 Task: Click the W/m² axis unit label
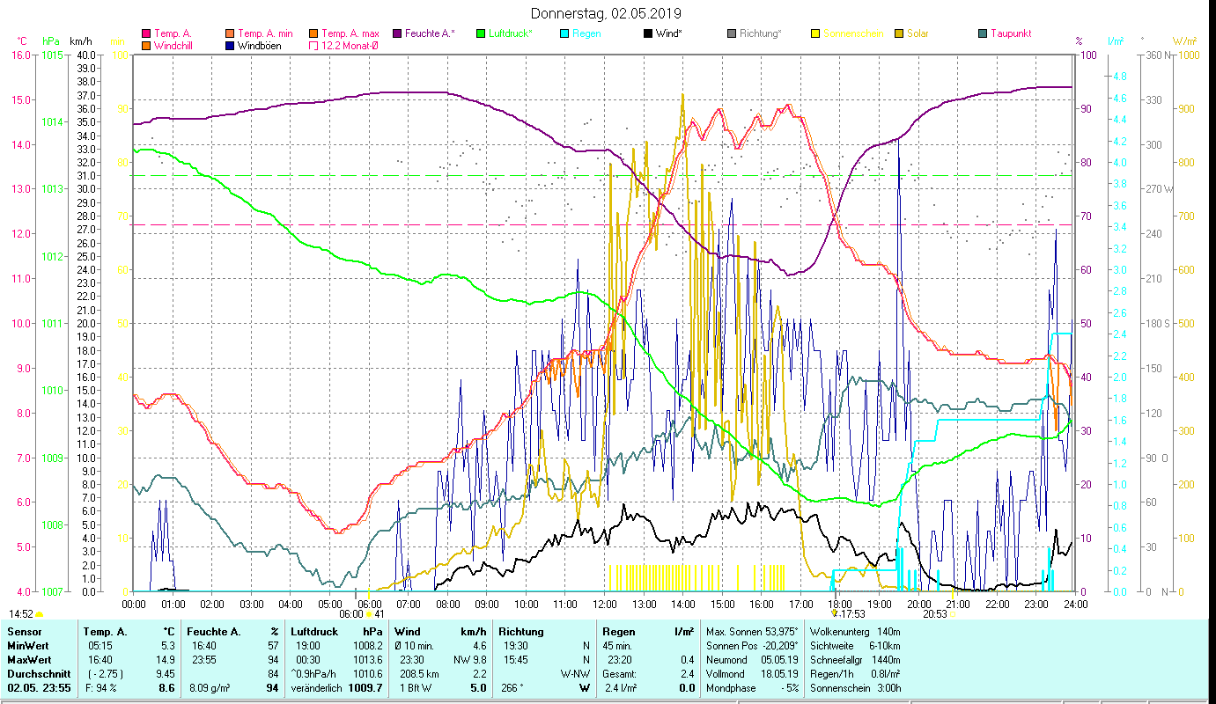[x=1186, y=41]
